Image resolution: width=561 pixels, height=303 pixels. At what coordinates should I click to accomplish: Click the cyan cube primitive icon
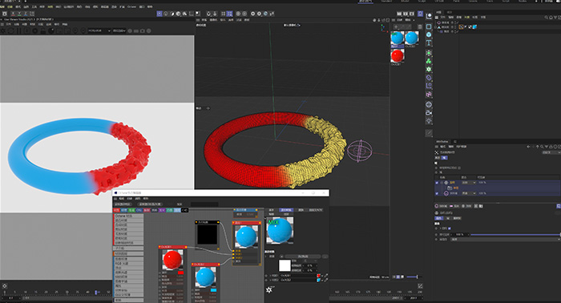point(429,34)
